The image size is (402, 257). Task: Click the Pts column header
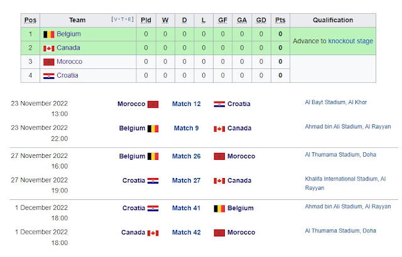pos(280,20)
